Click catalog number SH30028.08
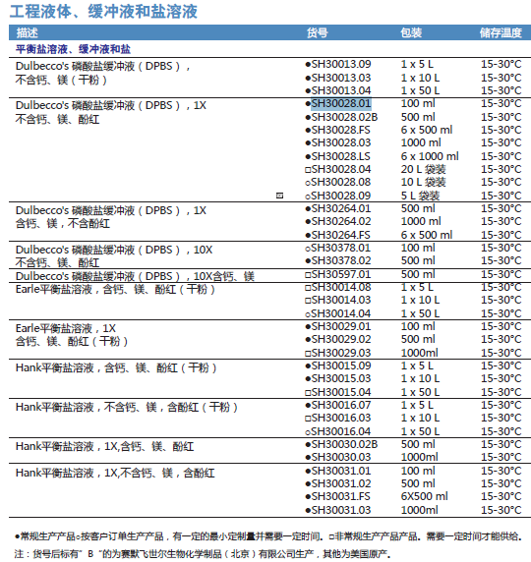The height and width of the screenshot is (562, 531). pos(341,182)
